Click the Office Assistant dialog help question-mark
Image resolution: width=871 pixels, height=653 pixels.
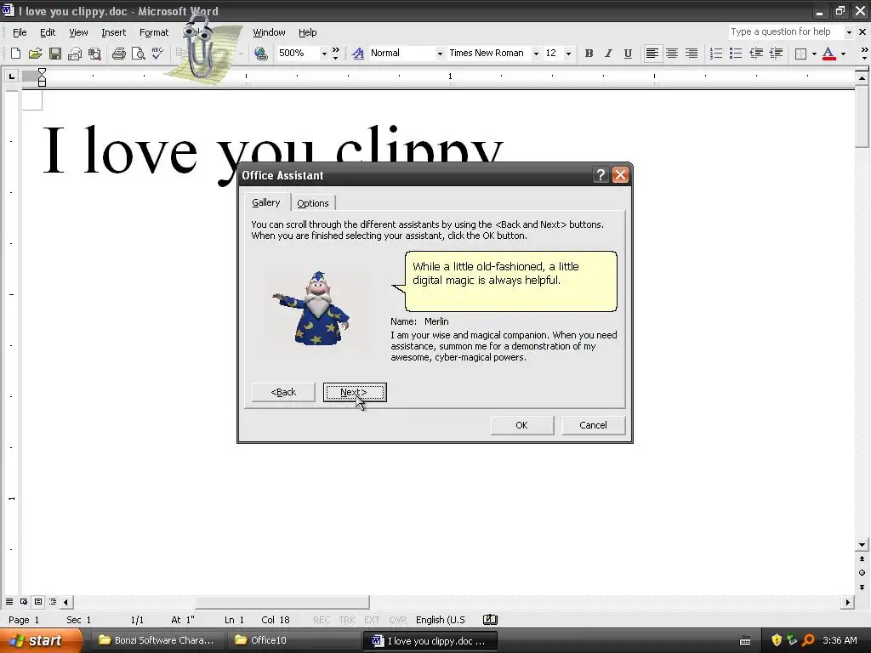(x=601, y=175)
